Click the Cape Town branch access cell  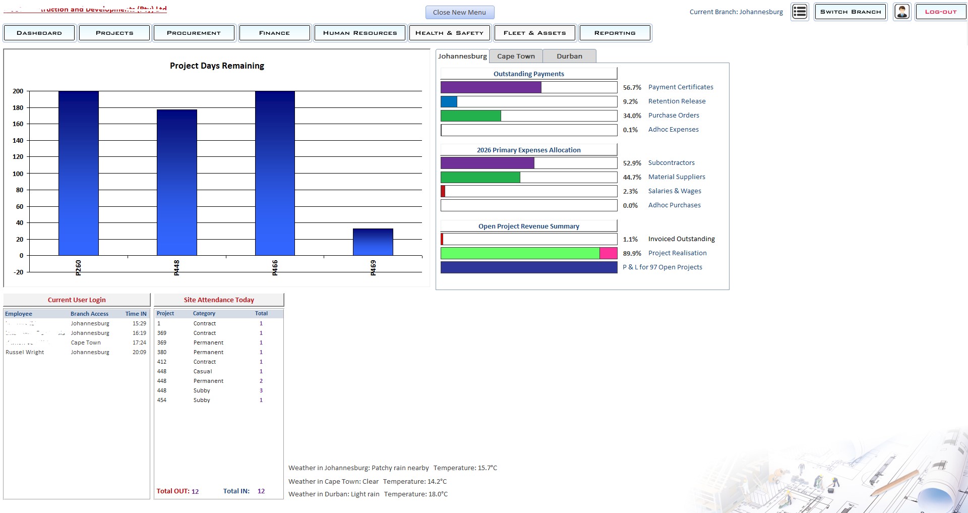pos(86,343)
